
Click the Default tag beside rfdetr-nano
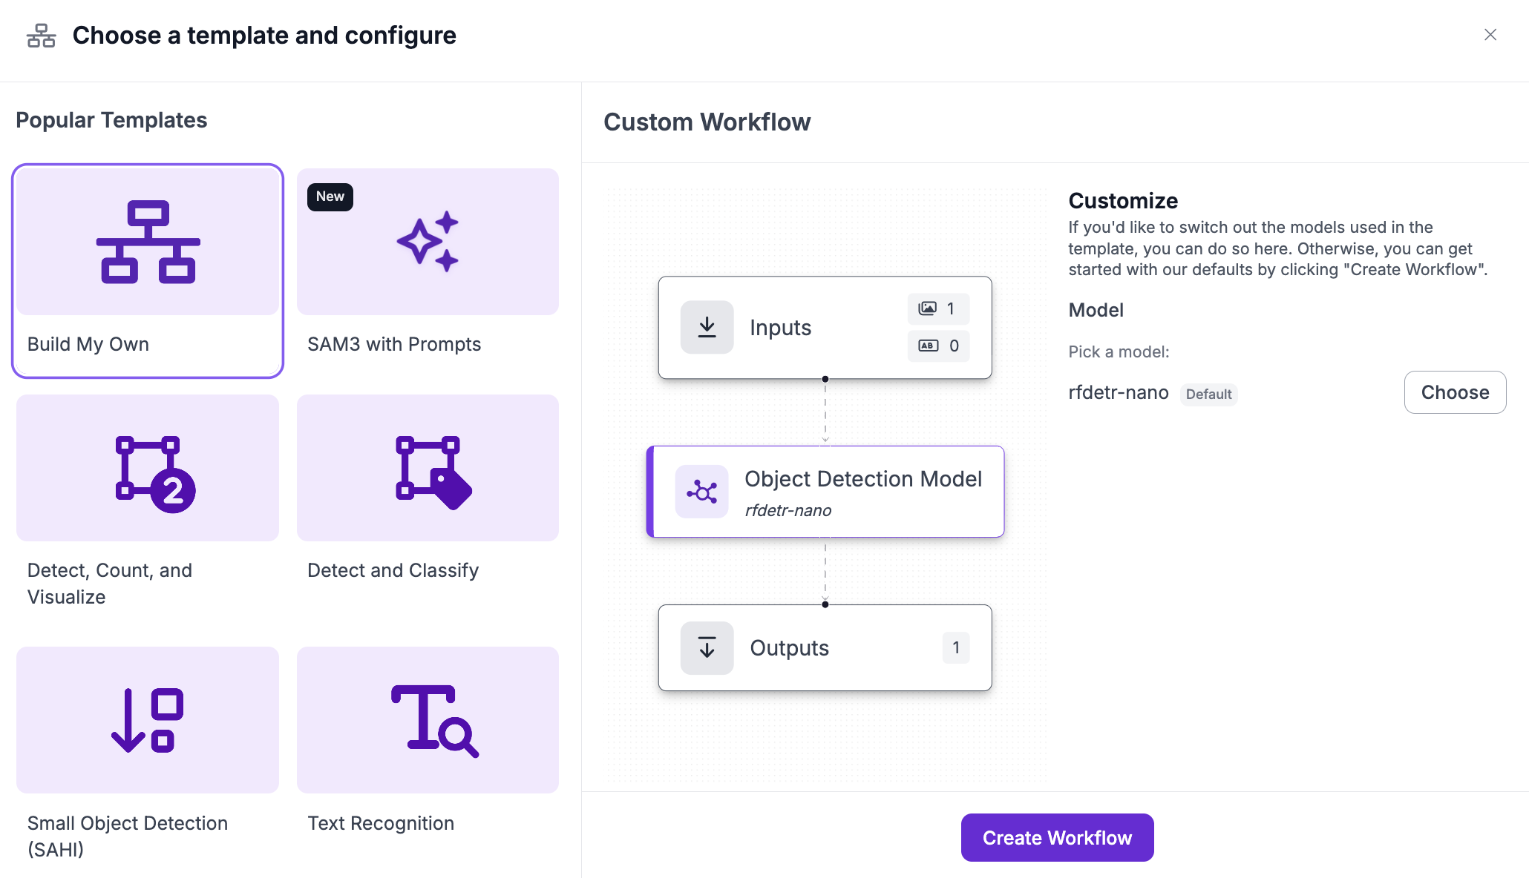1208,395
